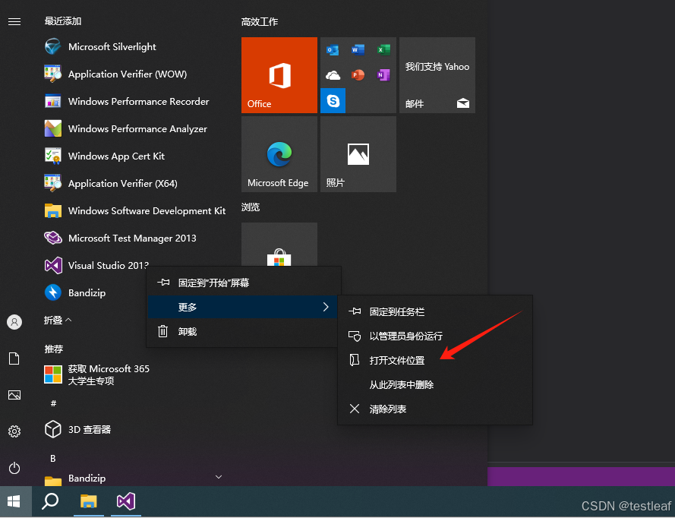This screenshot has height=518, width=675.
Task: Click the B letter index header
Action: 53,458
